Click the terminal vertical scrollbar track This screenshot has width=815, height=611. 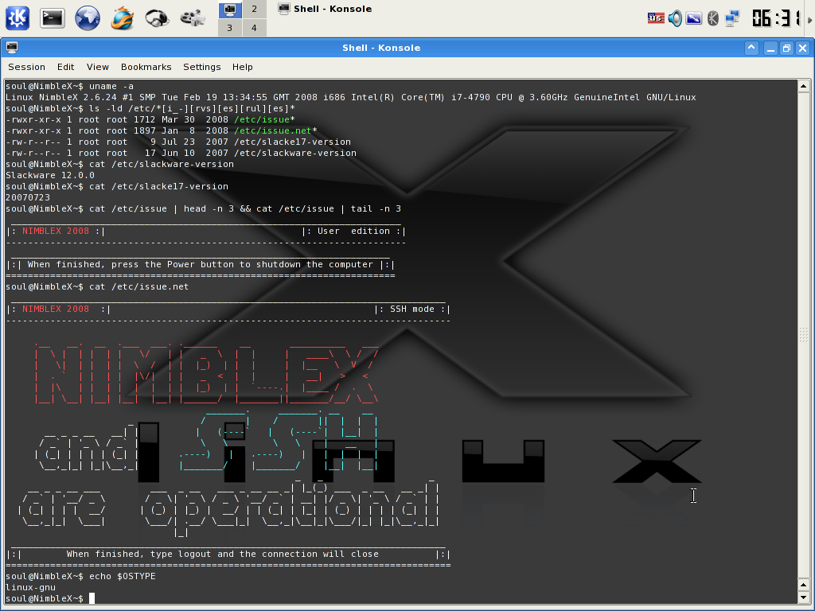click(804, 335)
